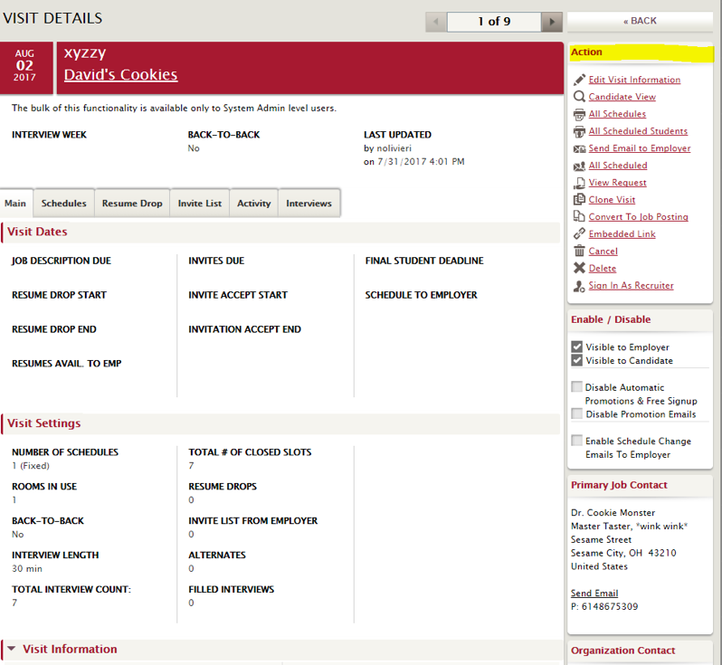The image size is (722, 665).
Task: Click the Organization Contact panel header
Action: [x=640, y=651]
